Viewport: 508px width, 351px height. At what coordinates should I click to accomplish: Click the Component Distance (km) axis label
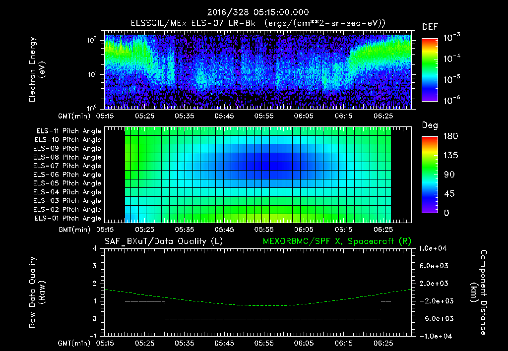[x=478, y=292]
